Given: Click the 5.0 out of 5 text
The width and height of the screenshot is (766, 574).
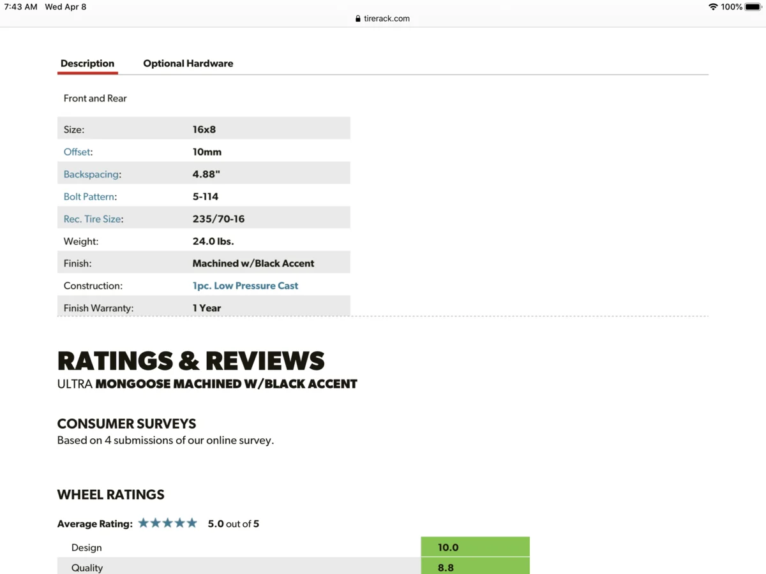Looking at the screenshot, I should (x=234, y=524).
